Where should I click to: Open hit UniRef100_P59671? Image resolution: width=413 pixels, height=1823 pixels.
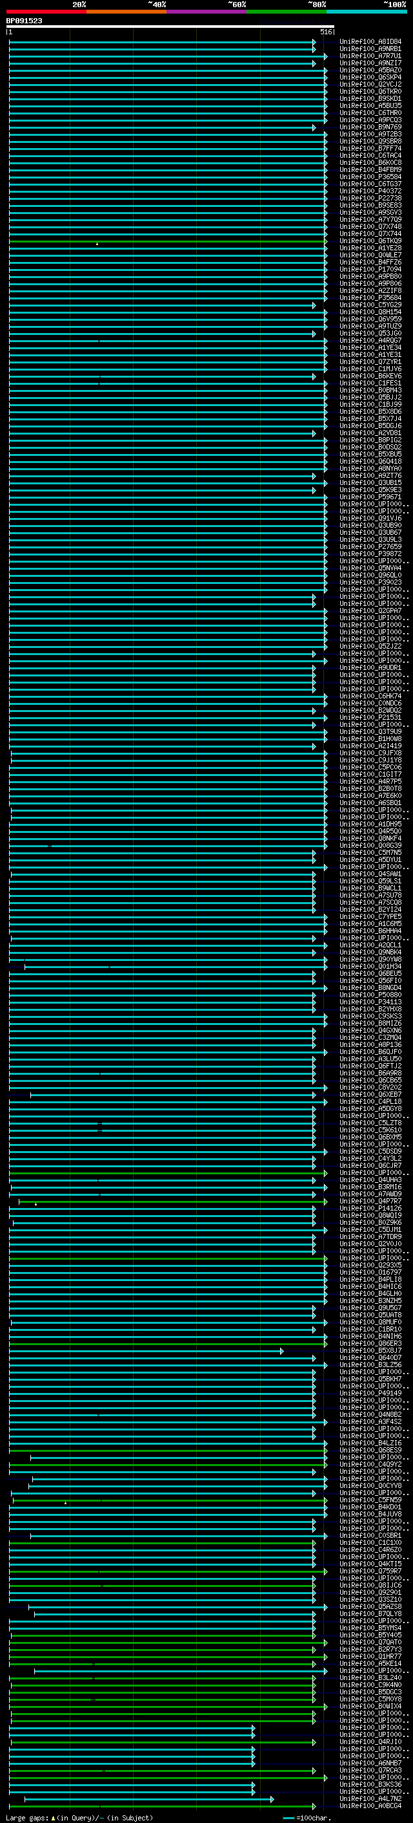coord(370,497)
